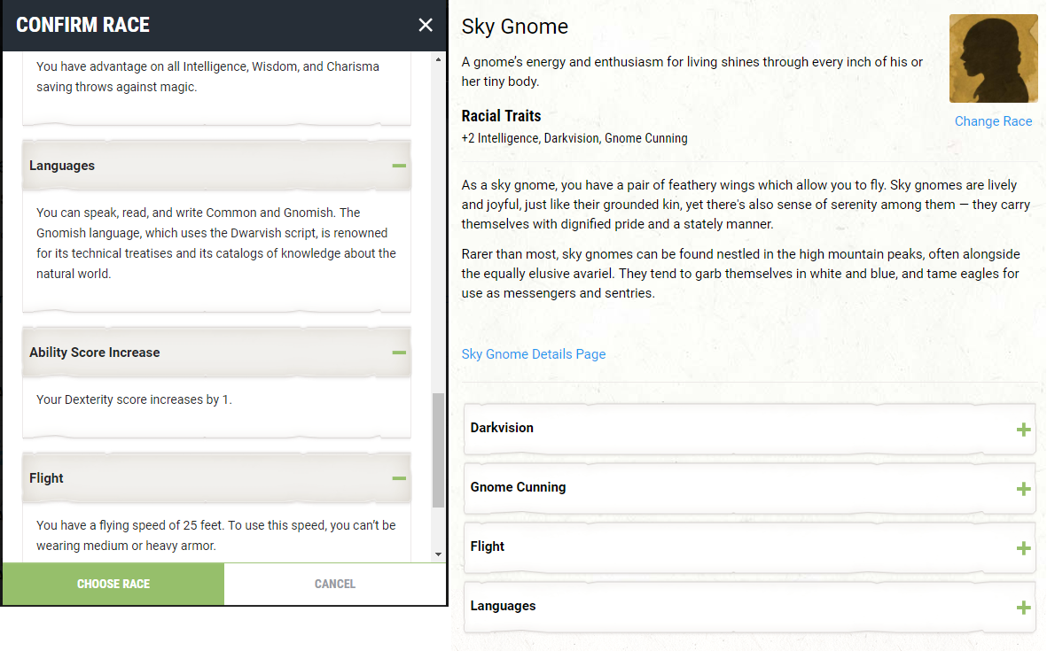Collapse the Languages section in Confirm Race
The height and width of the screenshot is (651, 1047).
pos(399,166)
